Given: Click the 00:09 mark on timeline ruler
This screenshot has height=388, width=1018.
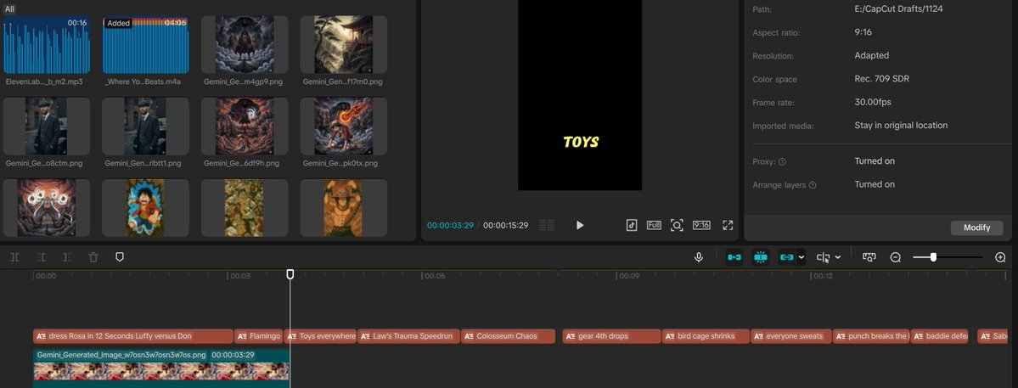Looking at the screenshot, I should click(629, 276).
